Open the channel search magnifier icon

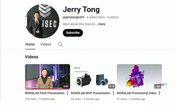click(x=61, y=44)
